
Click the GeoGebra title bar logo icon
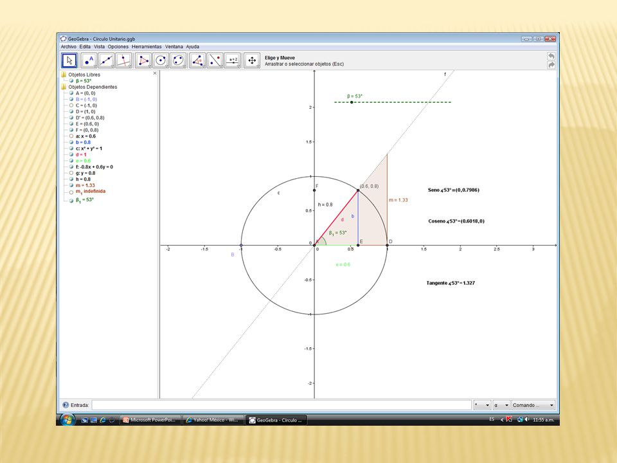coord(64,39)
